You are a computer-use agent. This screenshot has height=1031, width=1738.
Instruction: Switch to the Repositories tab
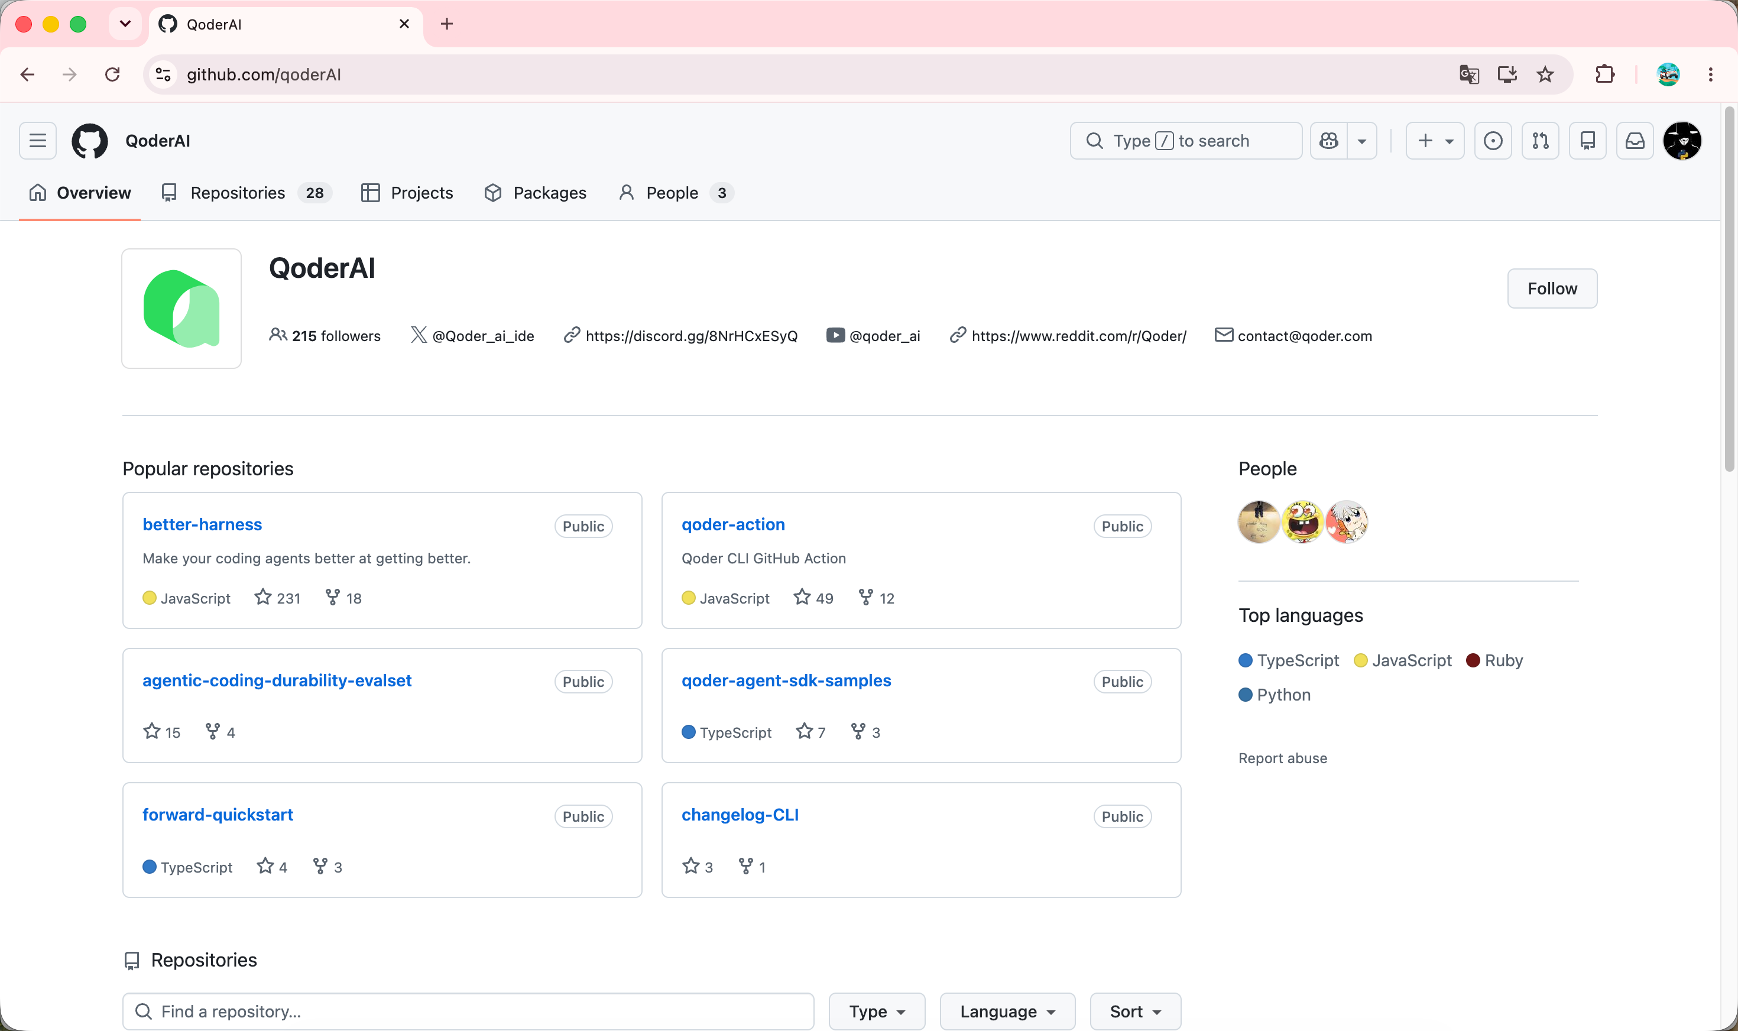click(x=247, y=193)
